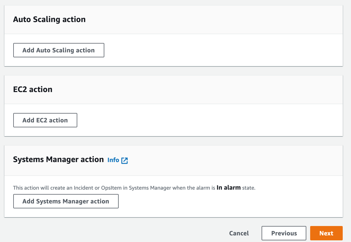Proceed by clicking the orange Next button
Viewport: 351px width, 242px height.
coord(326,233)
